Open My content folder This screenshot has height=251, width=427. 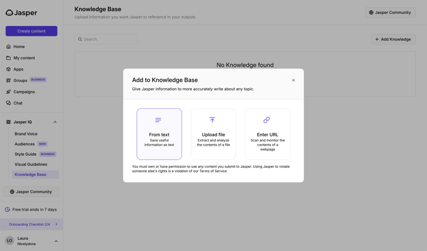24,58
